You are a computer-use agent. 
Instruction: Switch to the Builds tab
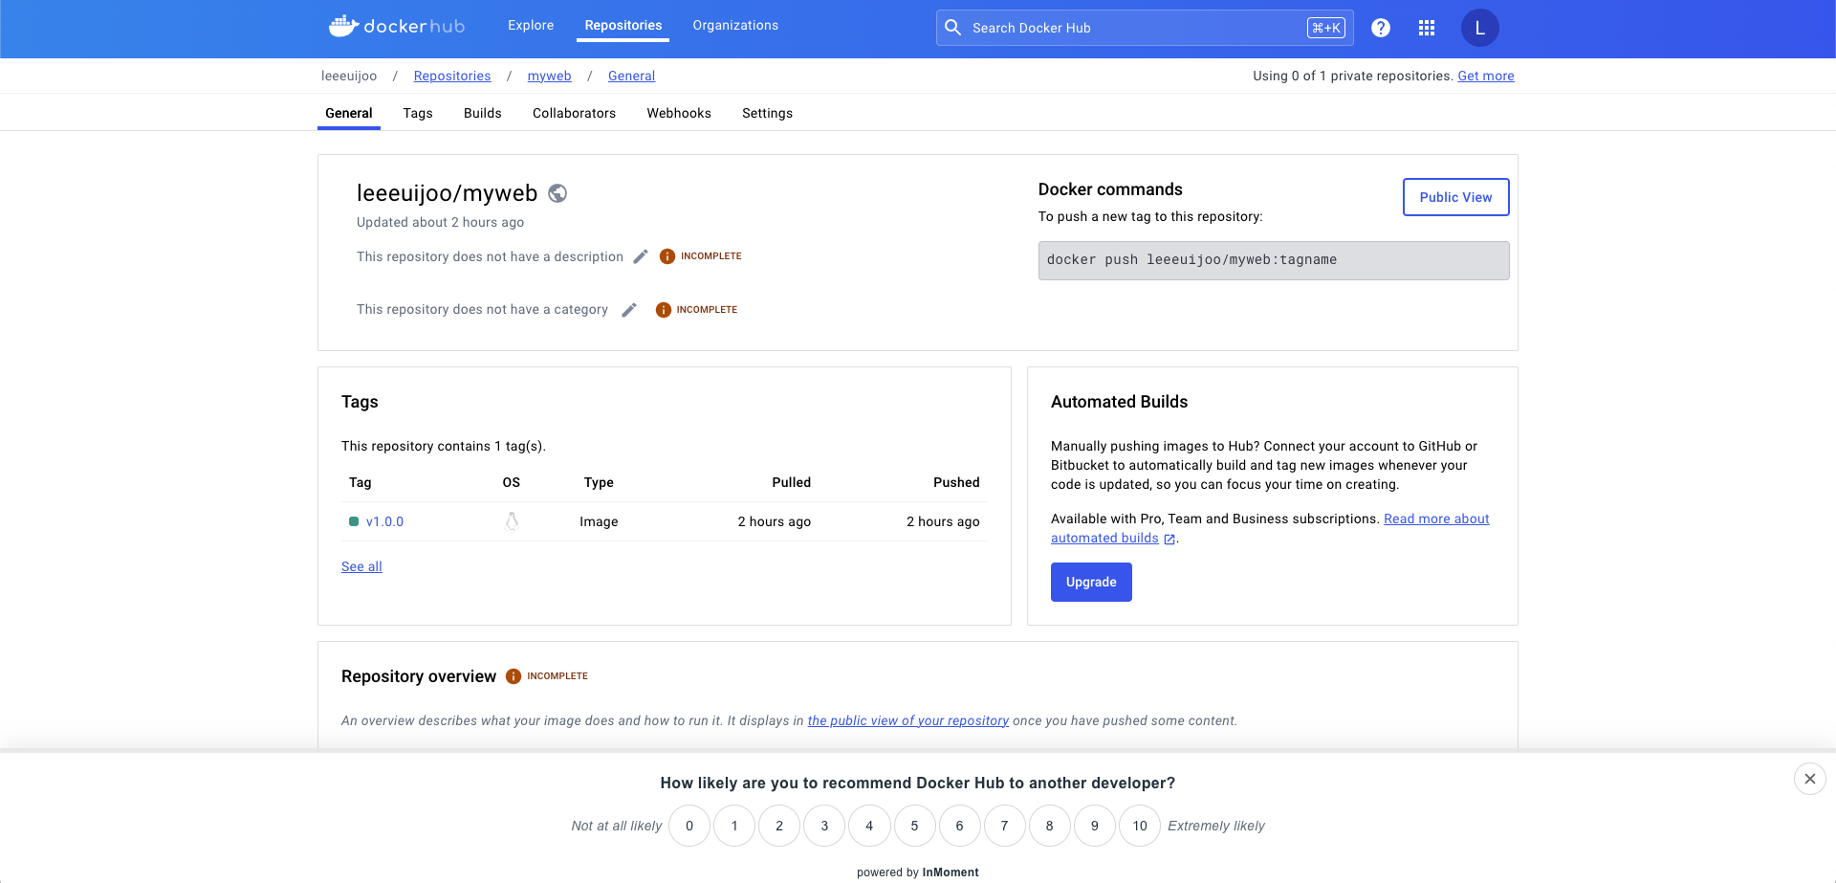click(483, 113)
